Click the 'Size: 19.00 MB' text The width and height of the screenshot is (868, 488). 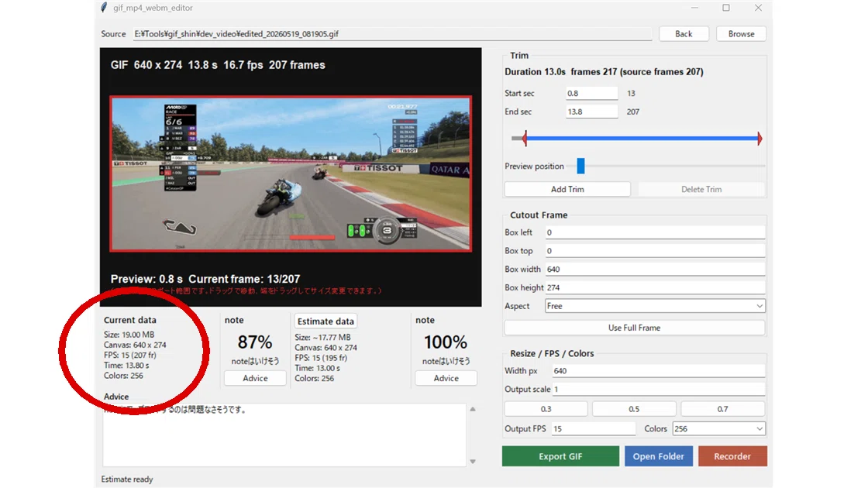point(129,335)
